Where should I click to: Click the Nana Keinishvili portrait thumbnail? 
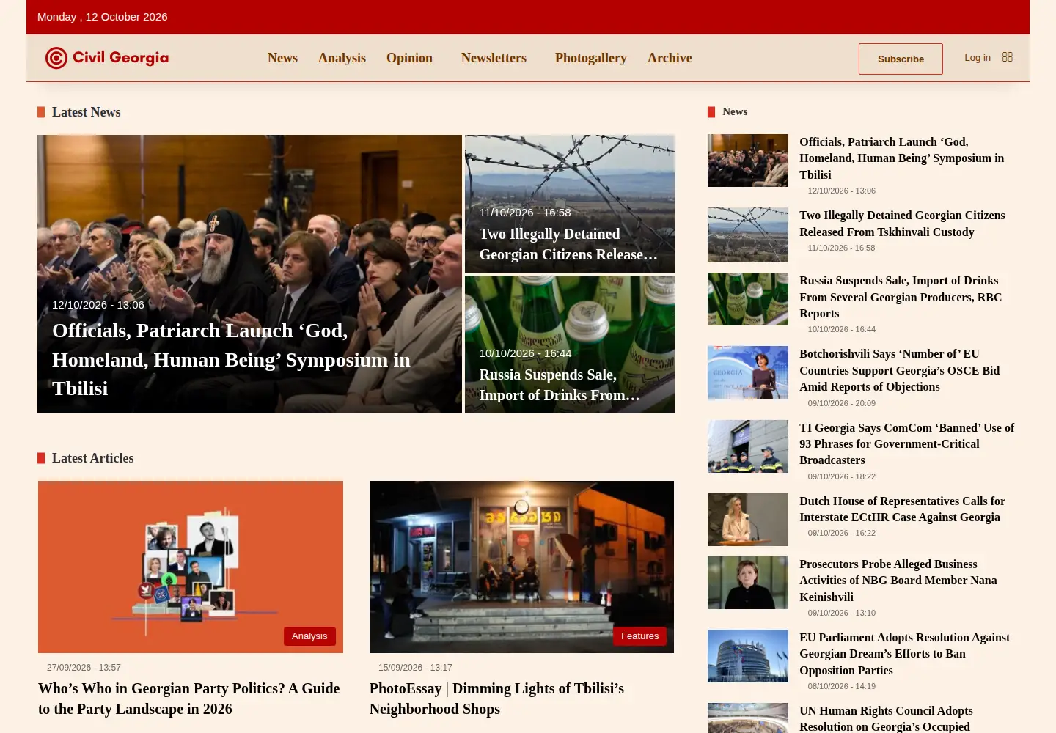pos(748,583)
